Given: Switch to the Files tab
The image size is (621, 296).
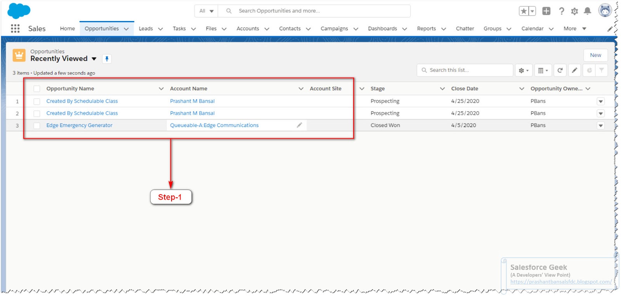Looking at the screenshot, I should (x=211, y=28).
